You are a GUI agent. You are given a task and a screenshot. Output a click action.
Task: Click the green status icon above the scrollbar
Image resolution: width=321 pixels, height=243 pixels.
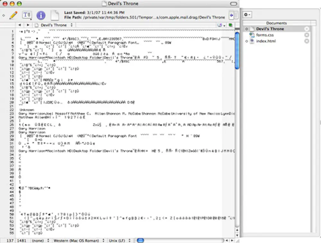click(231, 24)
